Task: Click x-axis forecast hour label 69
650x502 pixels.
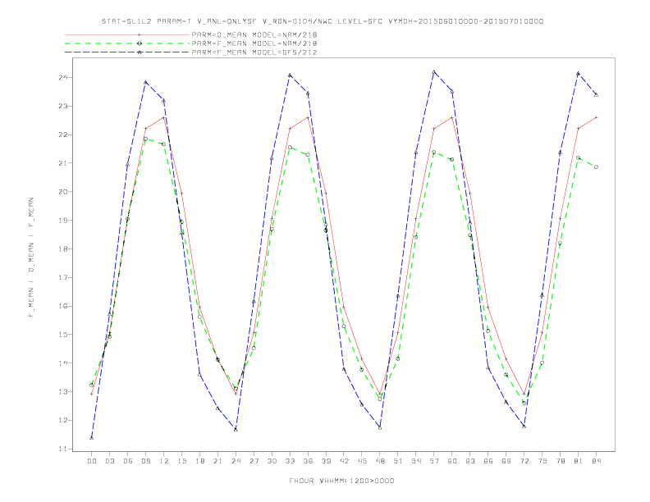Action: click(506, 461)
